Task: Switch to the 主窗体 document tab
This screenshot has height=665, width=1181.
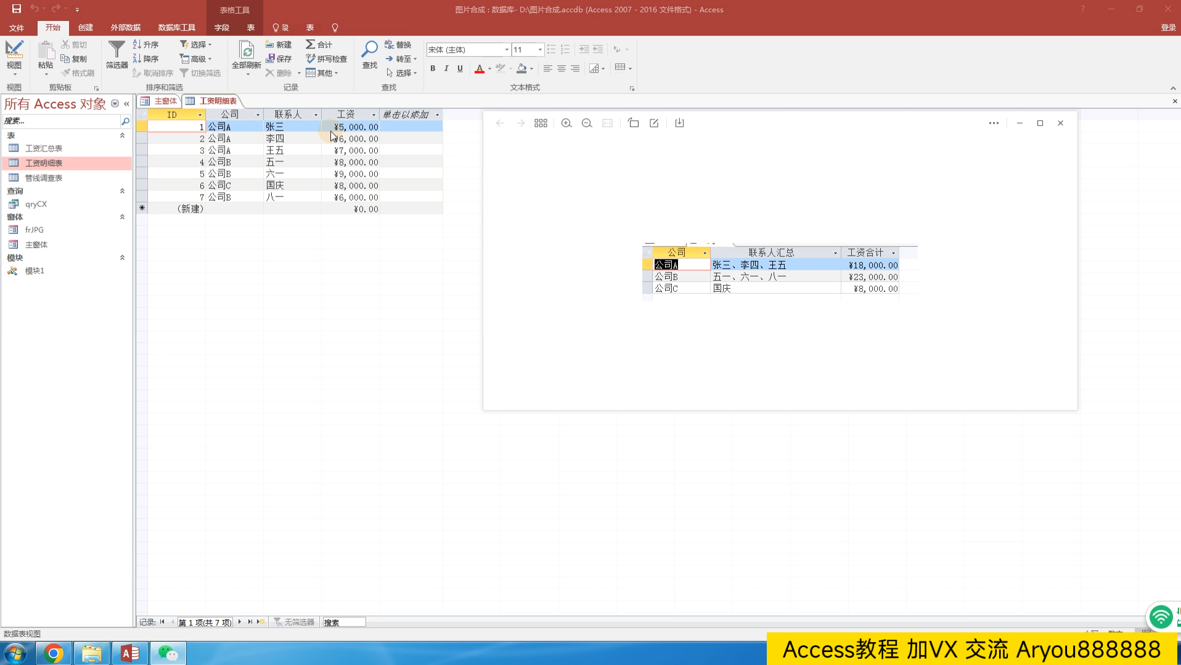Action: pos(160,101)
